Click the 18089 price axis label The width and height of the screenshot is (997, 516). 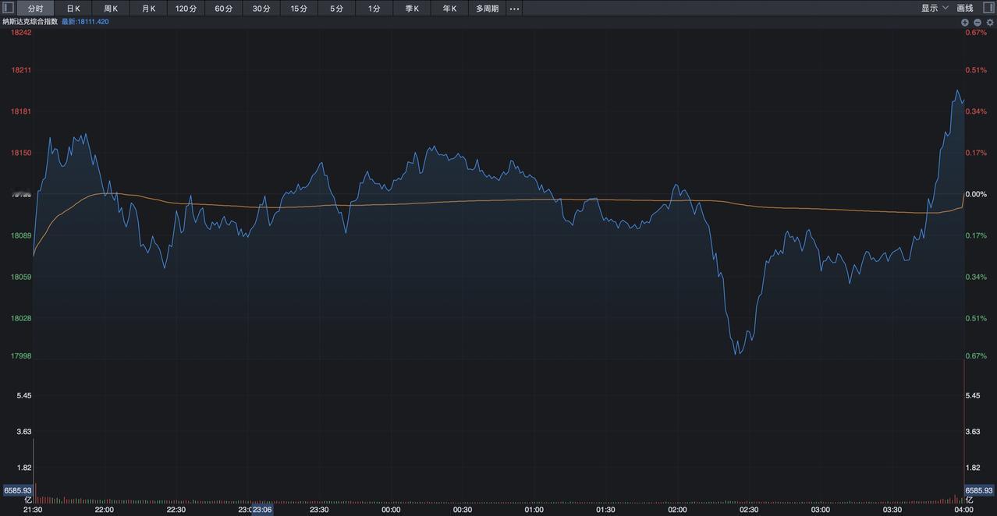pyautogui.click(x=22, y=235)
